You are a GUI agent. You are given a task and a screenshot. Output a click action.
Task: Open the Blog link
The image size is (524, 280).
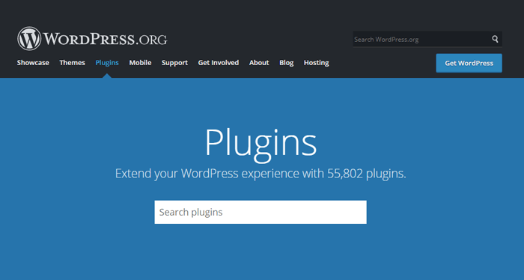287,63
